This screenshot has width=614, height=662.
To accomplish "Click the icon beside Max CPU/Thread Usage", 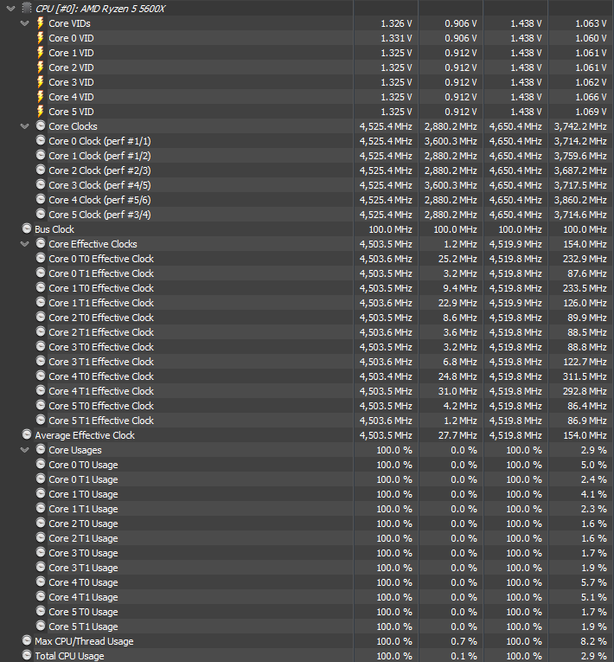I will click(27, 640).
